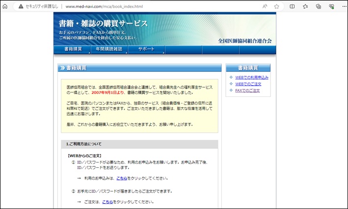Click the 書籍・雑誌の購買サービス banner title
This screenshot has width=348, height=209.
(103, 23)
